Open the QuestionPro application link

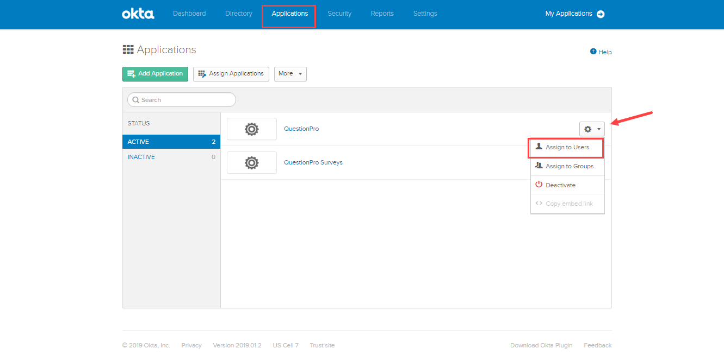click(301, 129)
